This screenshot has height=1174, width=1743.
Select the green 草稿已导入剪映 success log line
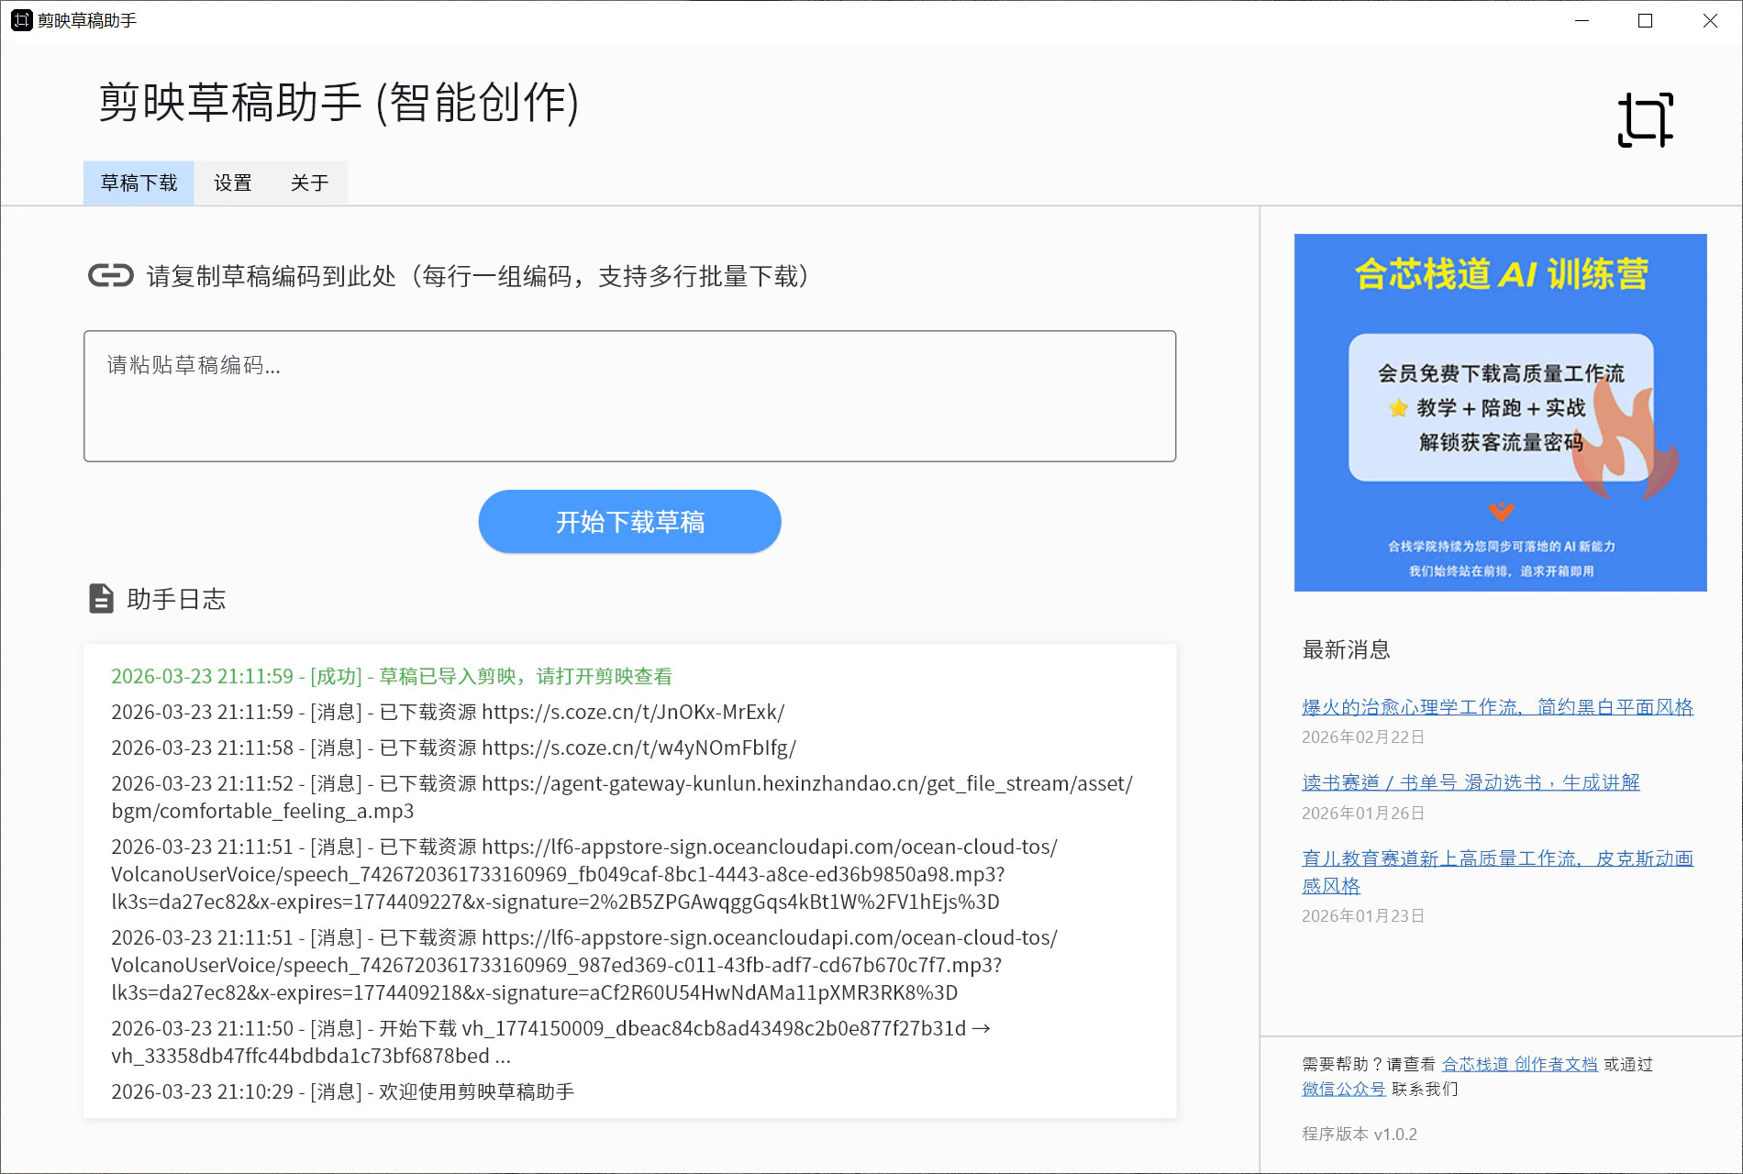pos(392,676)
